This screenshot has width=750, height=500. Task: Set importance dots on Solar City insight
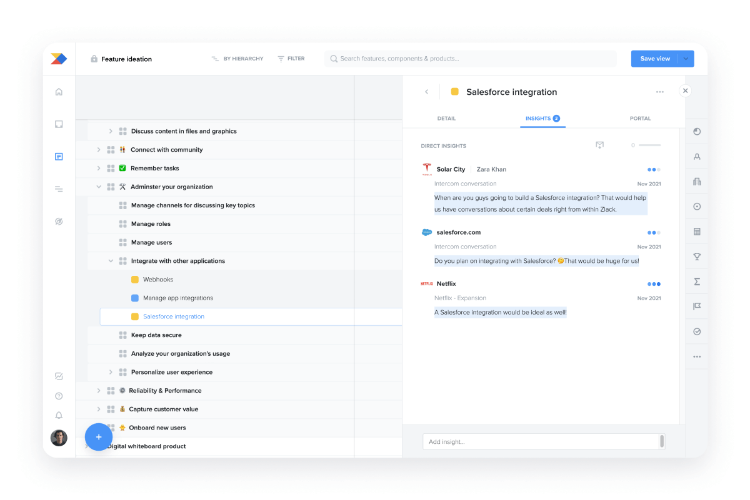coord(654,169)
